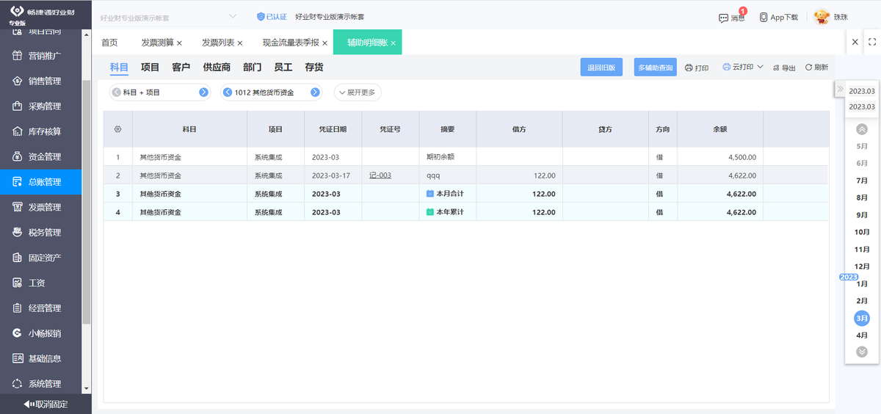The height and width of the screenshot is (414, 881).
Task: Click the table column settings gear icon
Action: (117, 128)
